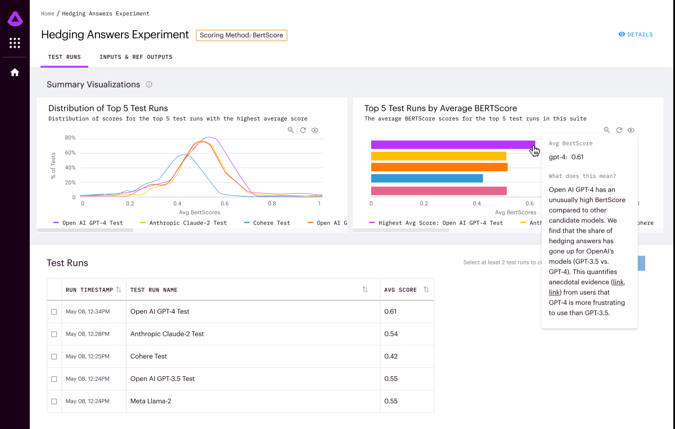Viewport: 675px width, 429px height.
Task: Refresh the Top 5 Average BERTScore chart
Action: point(619,130)
